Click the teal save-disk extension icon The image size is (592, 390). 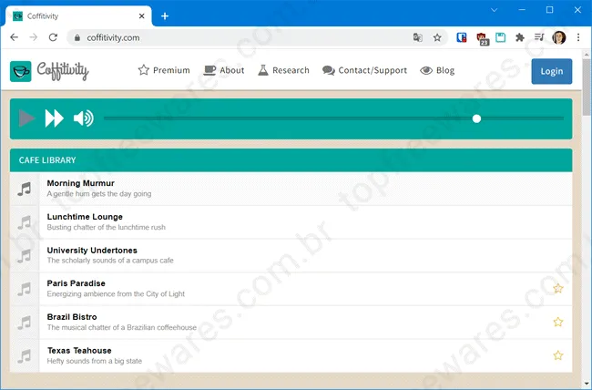point(501,37)
